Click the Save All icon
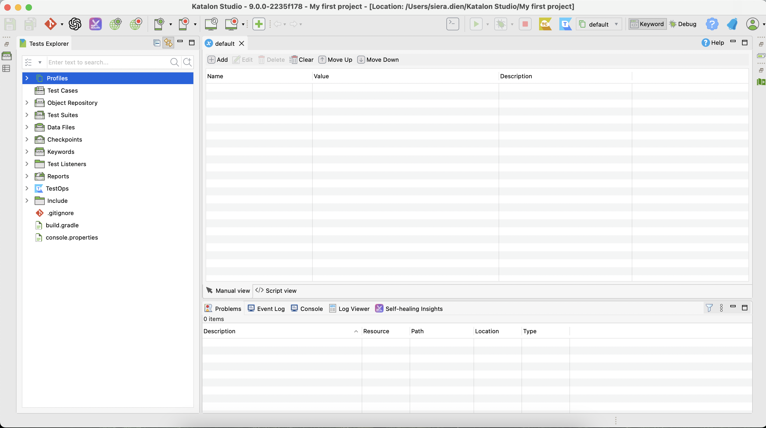 coord(30,24)
